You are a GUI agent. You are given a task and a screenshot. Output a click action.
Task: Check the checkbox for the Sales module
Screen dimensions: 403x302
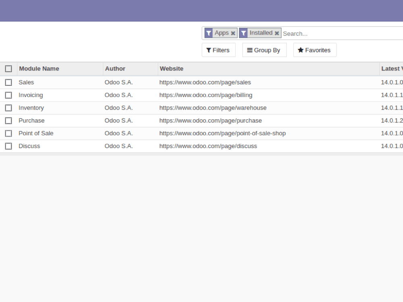(8, 82)
